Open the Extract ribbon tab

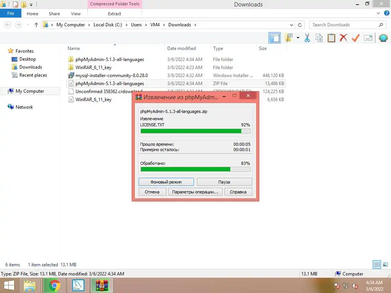pos(115,14)
